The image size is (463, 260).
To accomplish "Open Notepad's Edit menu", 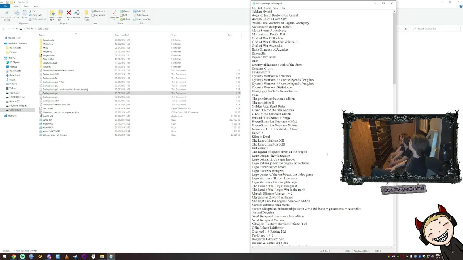I will [x=260, y=8].
